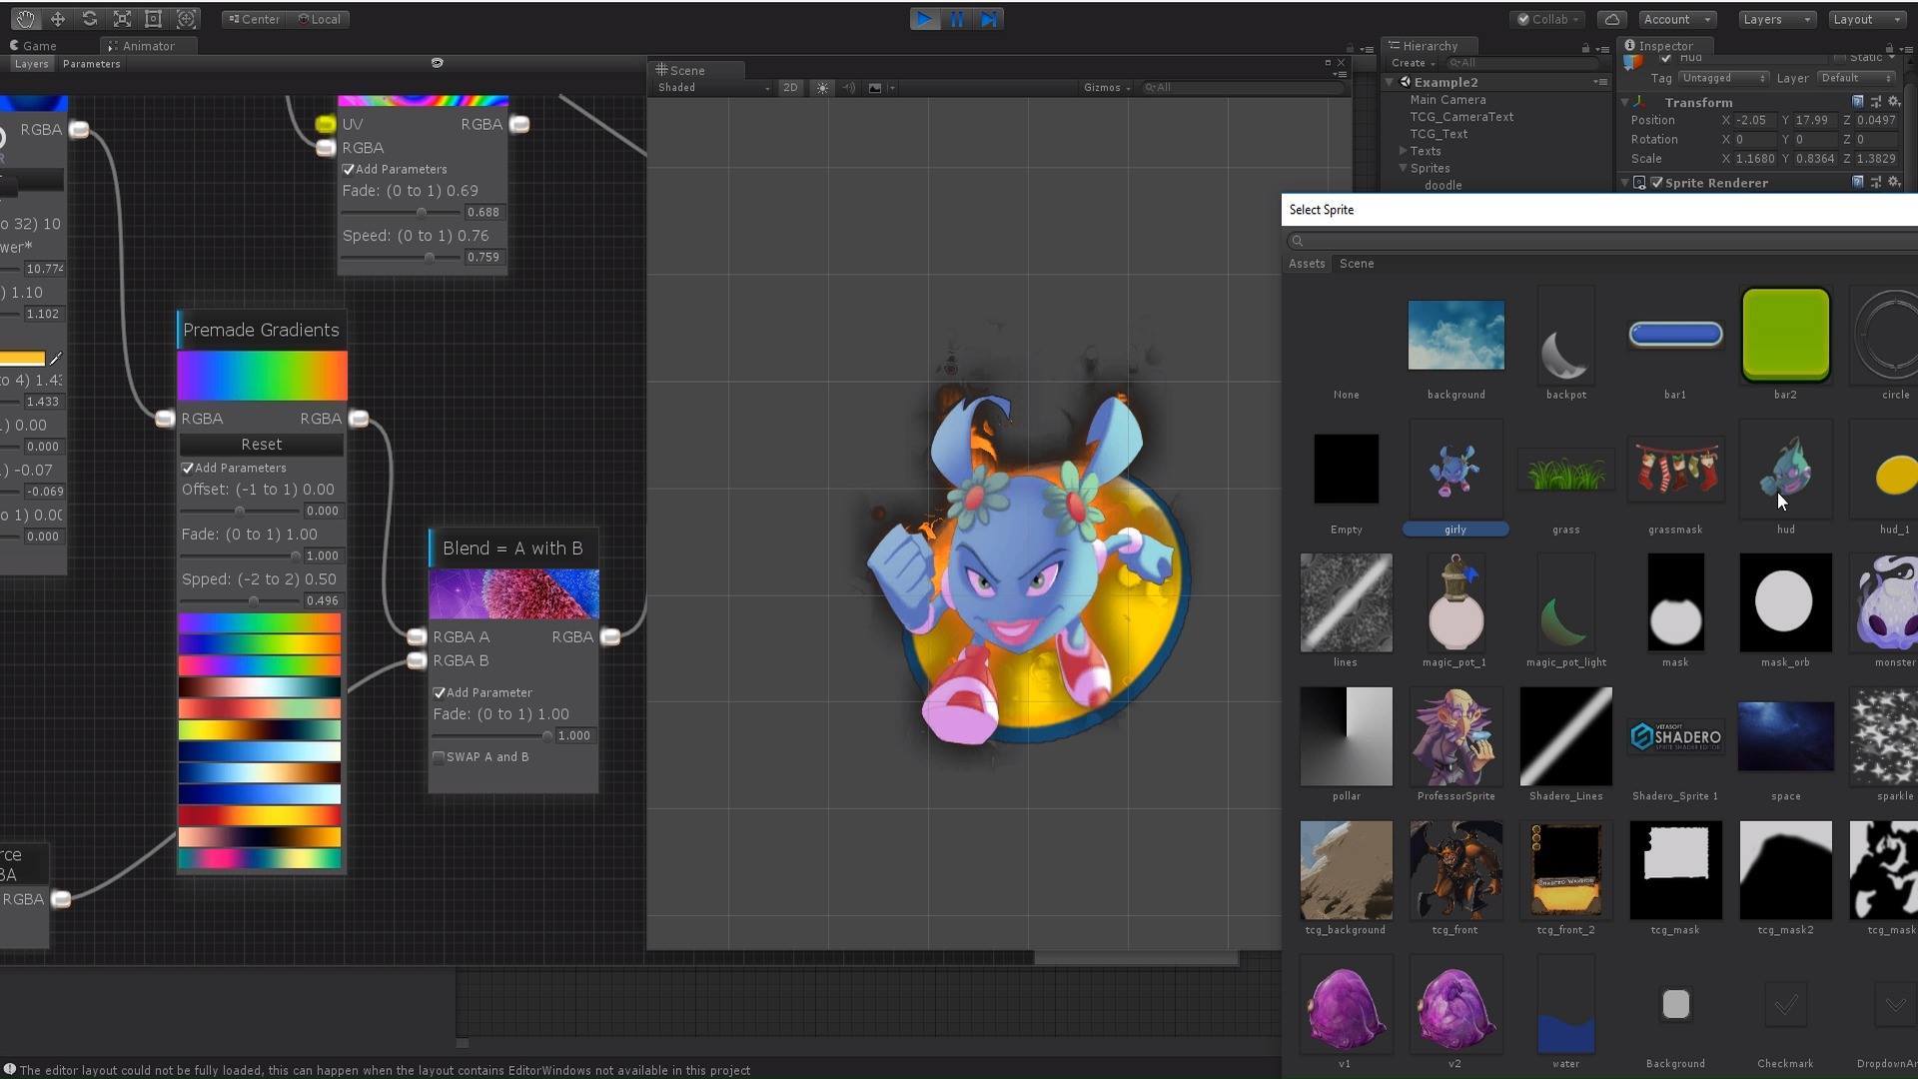Select the combined Transform tool
The height and width of the screenshot is (1079, 1918).
click(186, 18)
